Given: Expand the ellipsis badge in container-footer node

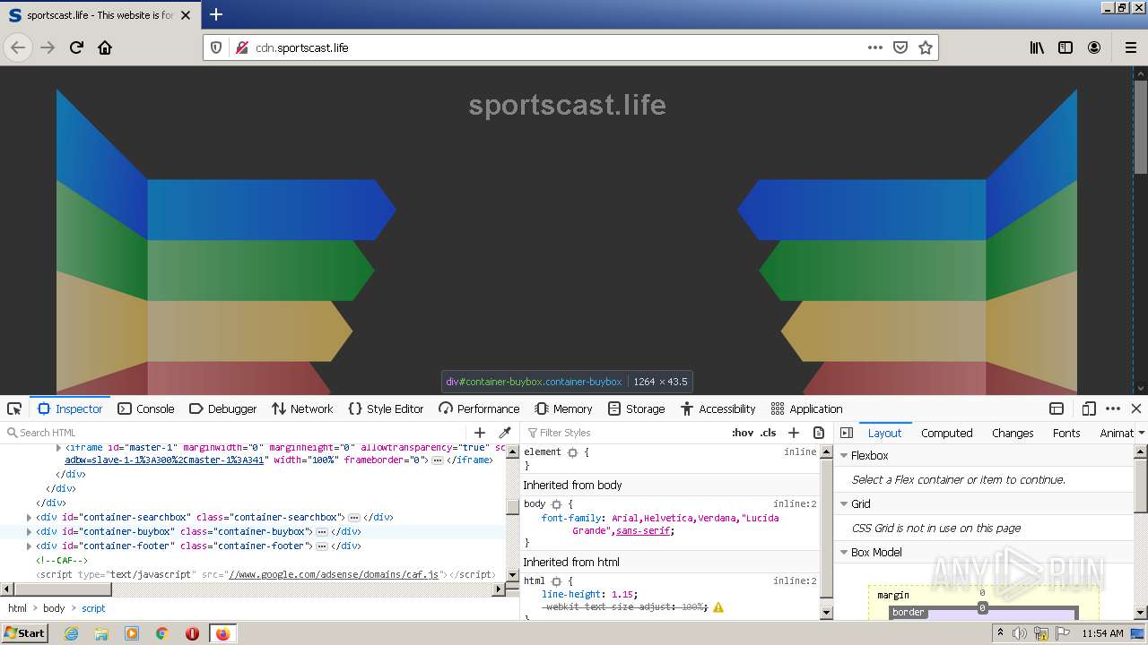Looking at the screenshot, I should [321, 546].
